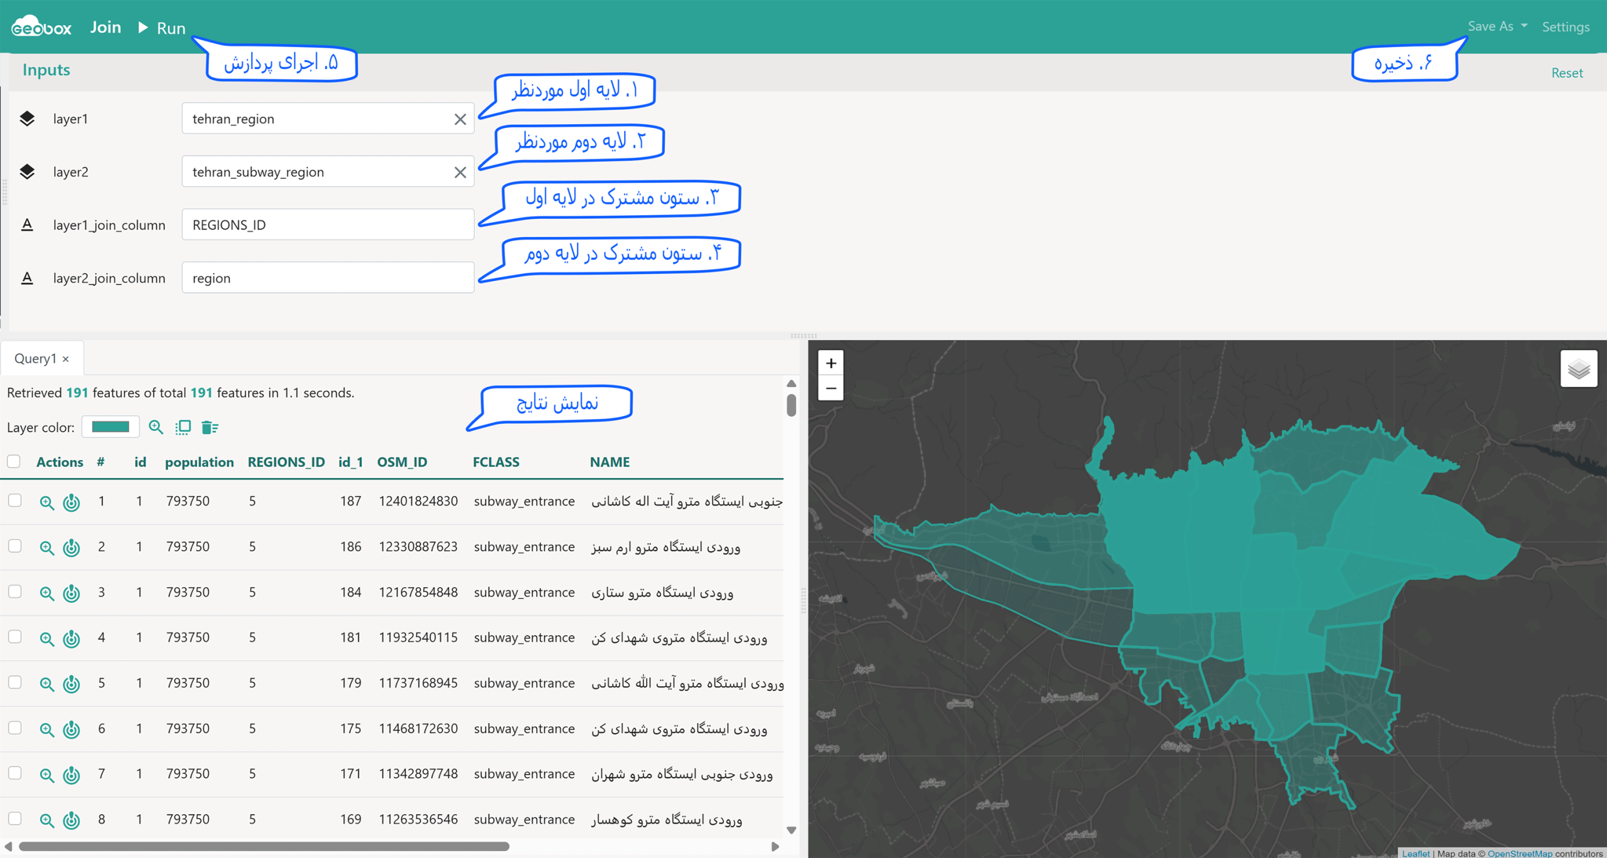Flash feature in row 2
This screenshot has width=1607, height=858.
click(72, 548)
